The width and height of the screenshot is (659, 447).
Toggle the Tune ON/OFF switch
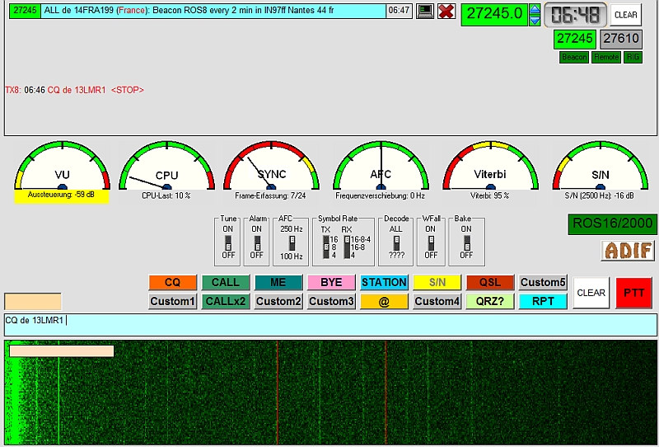coord(229,242)
